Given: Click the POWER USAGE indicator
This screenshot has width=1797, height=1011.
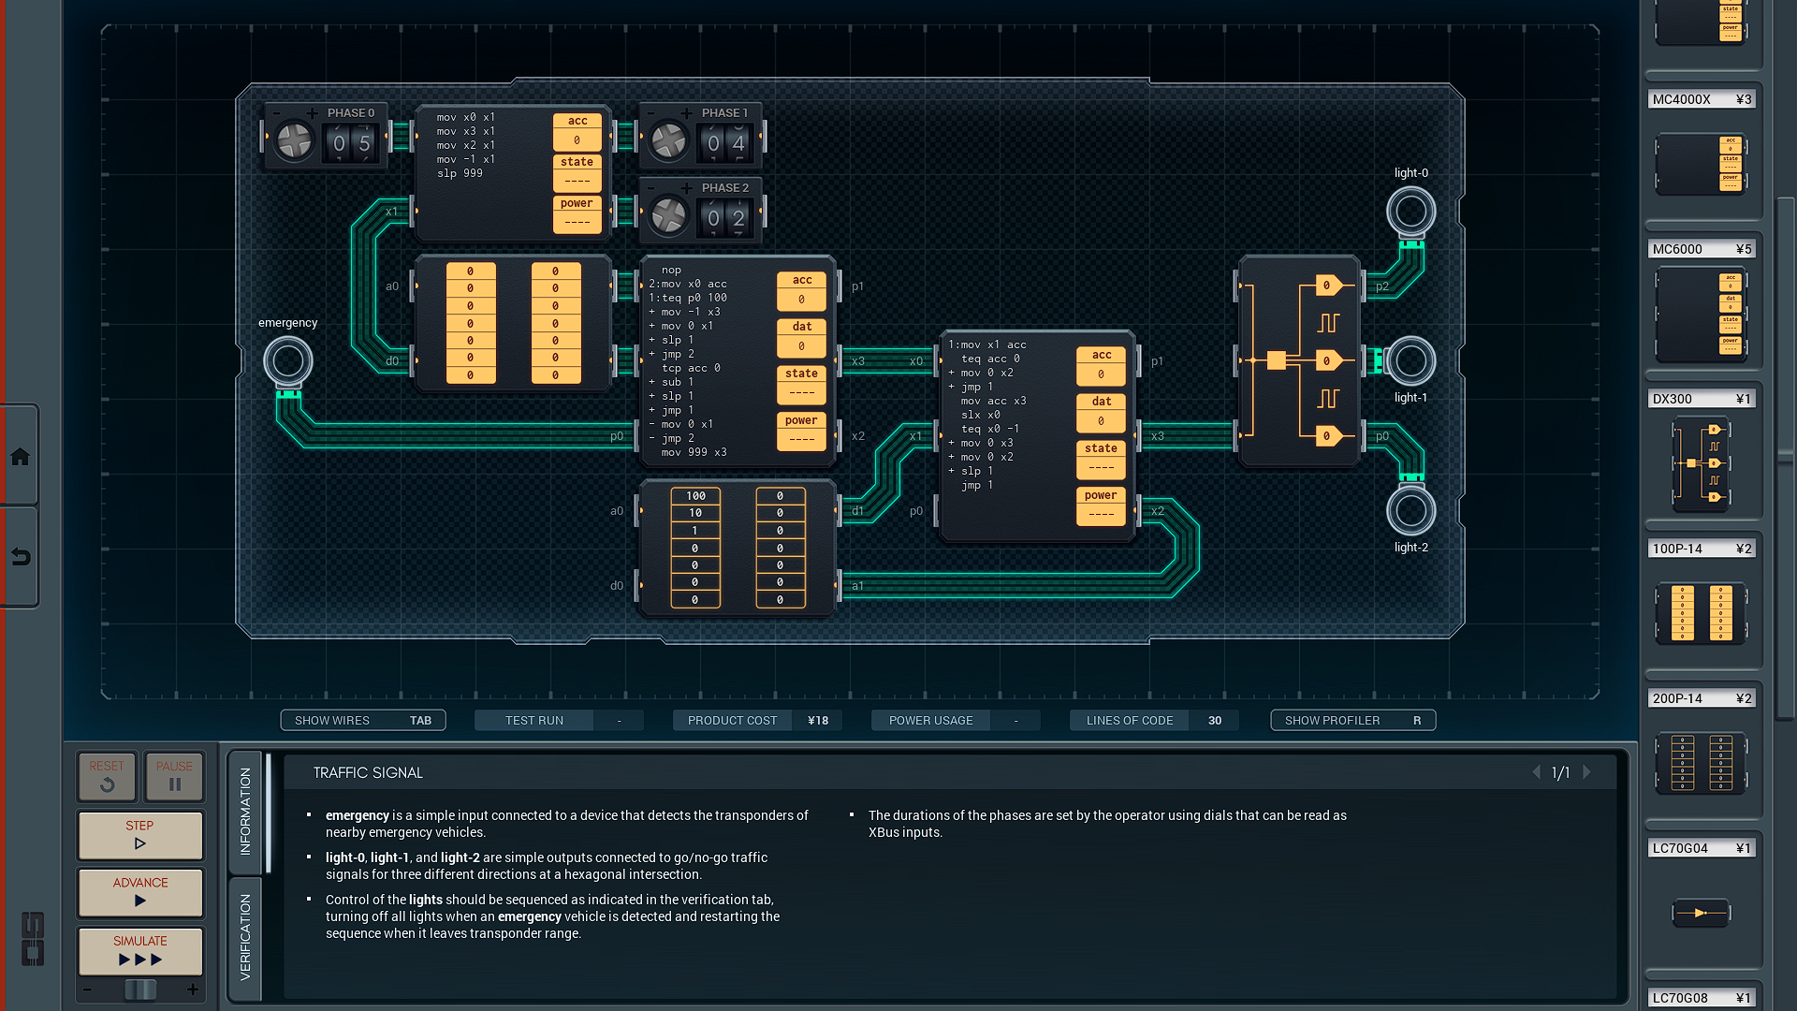Looking at the screenshot, I should coord(956,720).
